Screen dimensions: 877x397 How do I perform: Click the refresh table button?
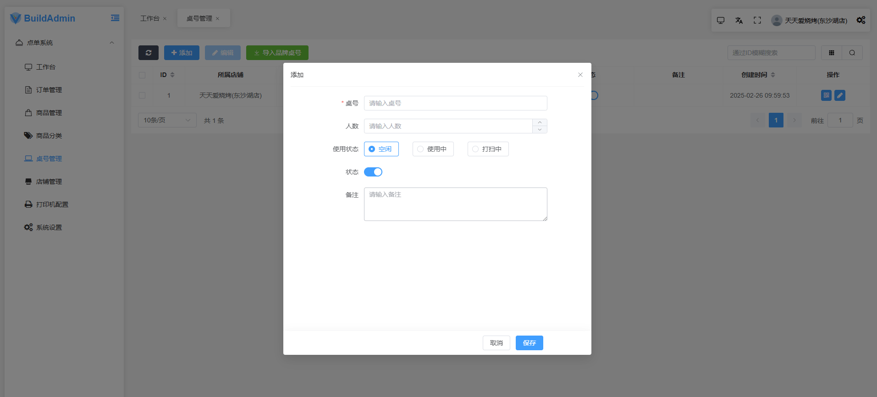click(x=149, y=53)
